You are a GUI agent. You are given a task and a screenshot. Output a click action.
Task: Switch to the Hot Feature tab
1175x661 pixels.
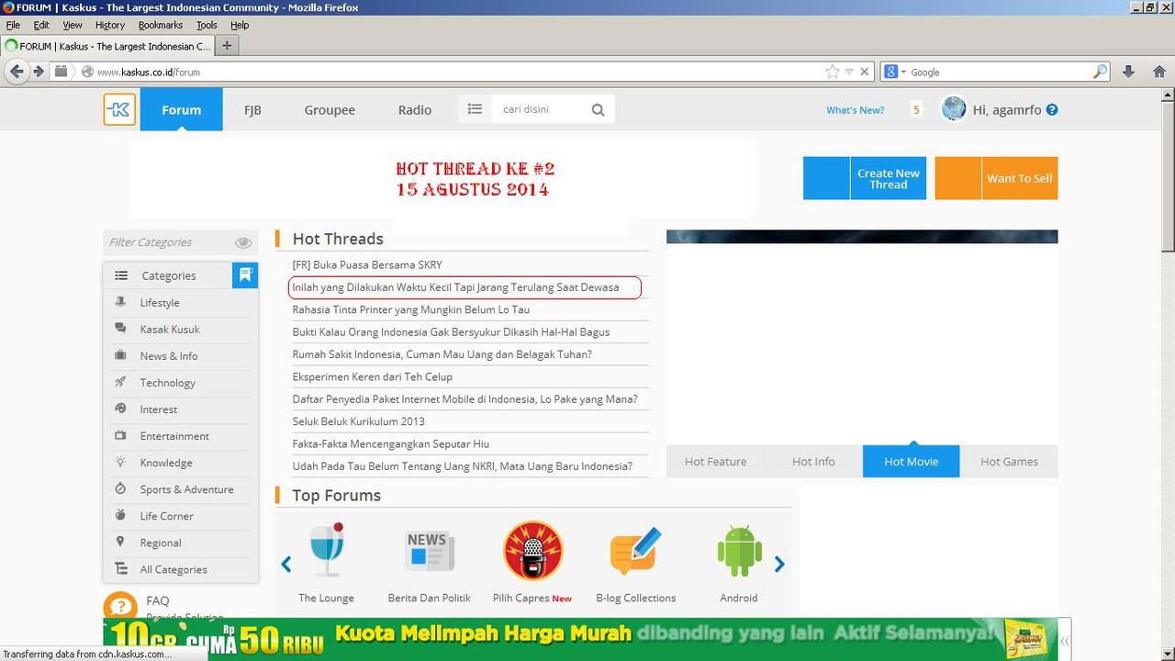click(715, 461)
